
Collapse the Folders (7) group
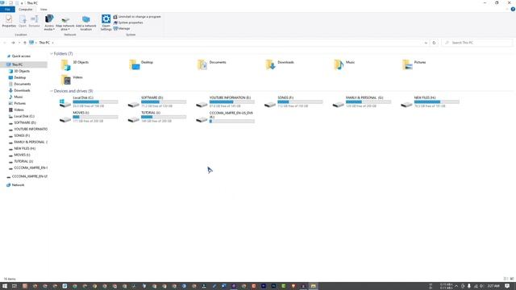[x=52, y=54]
